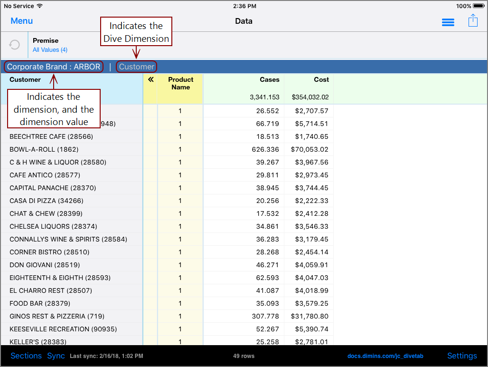Screen dimensions: 488x367
Task: Tap Sync in bottom bar
Action: point(56,356)
